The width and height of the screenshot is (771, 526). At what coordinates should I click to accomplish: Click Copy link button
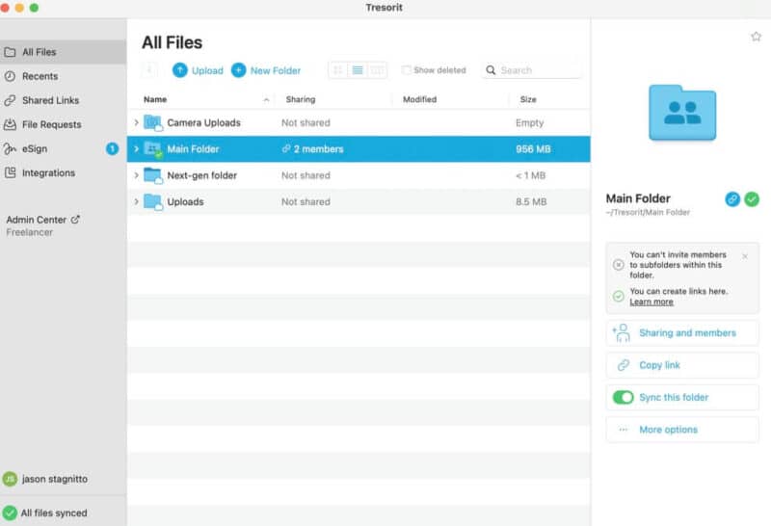click(x=682, y=365)
